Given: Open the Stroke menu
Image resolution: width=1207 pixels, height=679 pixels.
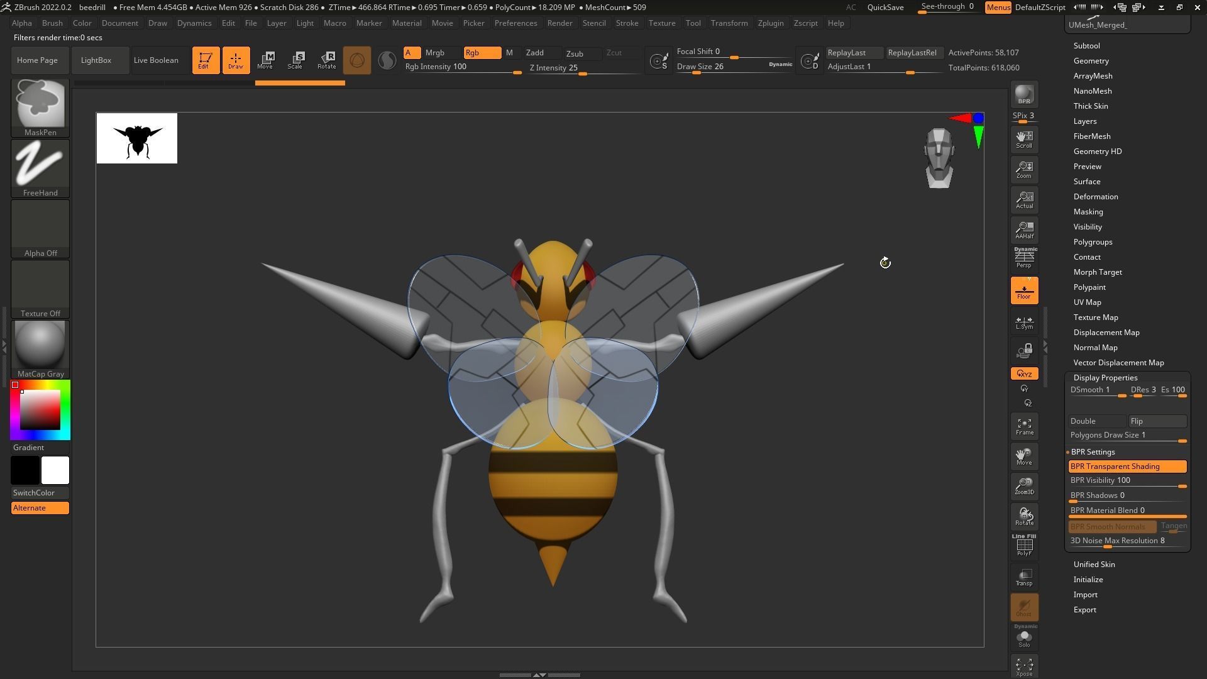Looking at the screenshot, I should click(x=627, y=23).
